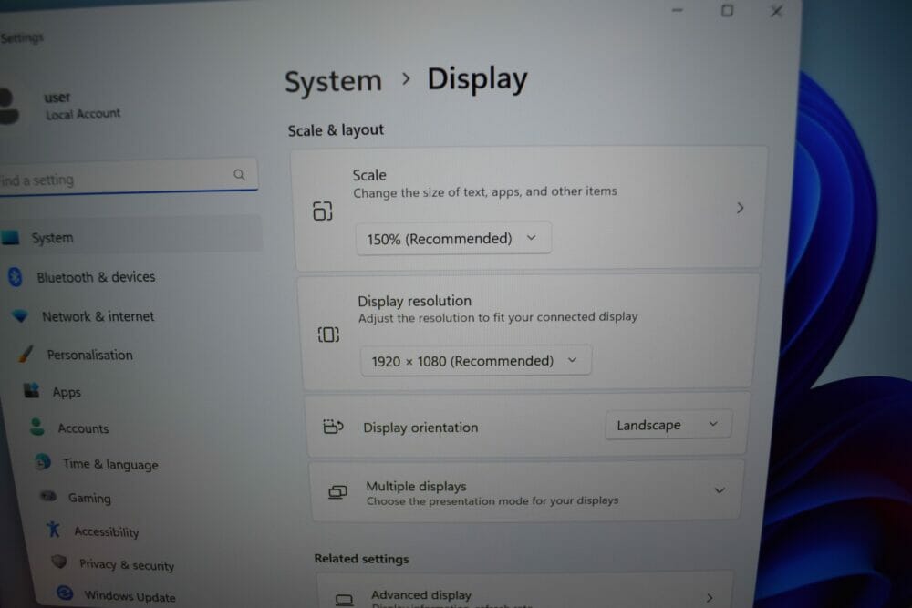912x608 pixels.
Task: Open Privacy & security settings
Action: [x=127, y=564]
